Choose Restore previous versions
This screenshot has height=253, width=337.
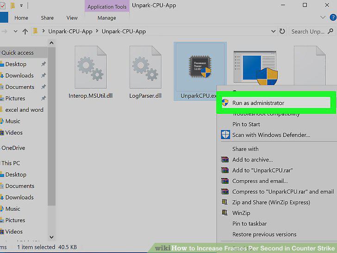point(264,234)
